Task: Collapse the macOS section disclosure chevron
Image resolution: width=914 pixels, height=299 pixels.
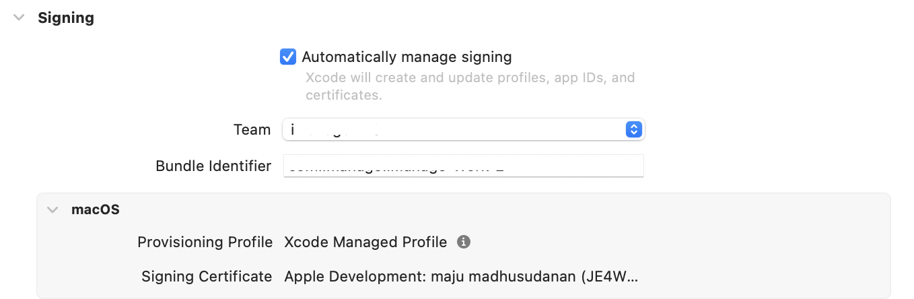Action: point(52,210)
